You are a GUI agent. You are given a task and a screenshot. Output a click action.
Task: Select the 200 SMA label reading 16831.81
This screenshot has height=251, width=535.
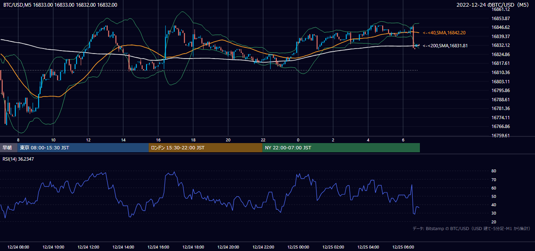pos(445,46)
